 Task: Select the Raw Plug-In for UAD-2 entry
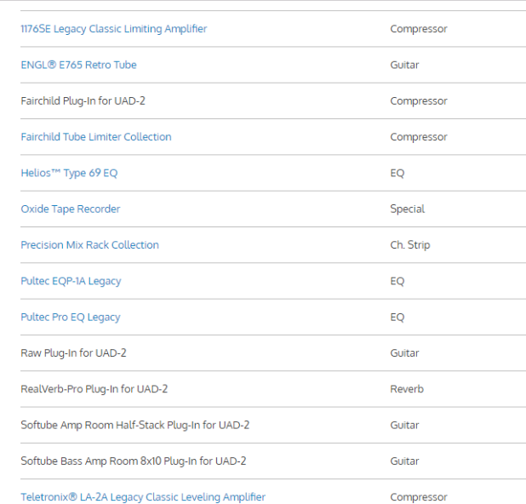(73, 353)
